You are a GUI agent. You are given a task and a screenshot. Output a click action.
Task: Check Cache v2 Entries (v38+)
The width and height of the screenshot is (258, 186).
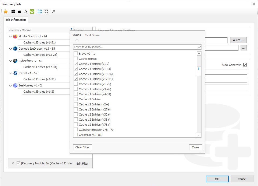tap(76, 120)
